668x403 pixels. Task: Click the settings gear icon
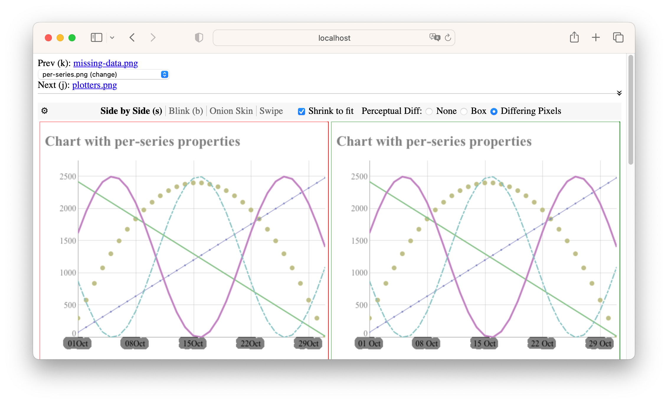(x=44, y=111)
